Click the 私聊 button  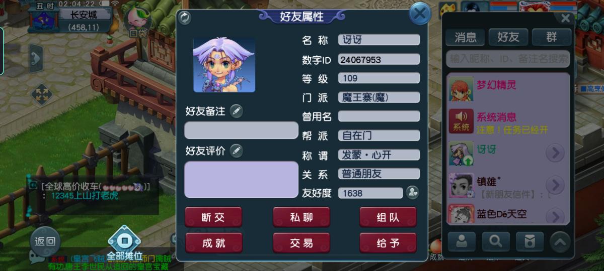point(301,217)
